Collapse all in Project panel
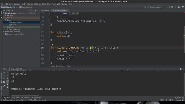Viewport: 185px width, 104px height. 32,10
